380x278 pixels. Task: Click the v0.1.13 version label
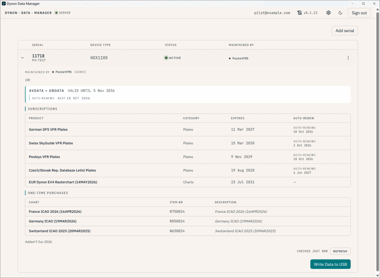tap(311, 13)
